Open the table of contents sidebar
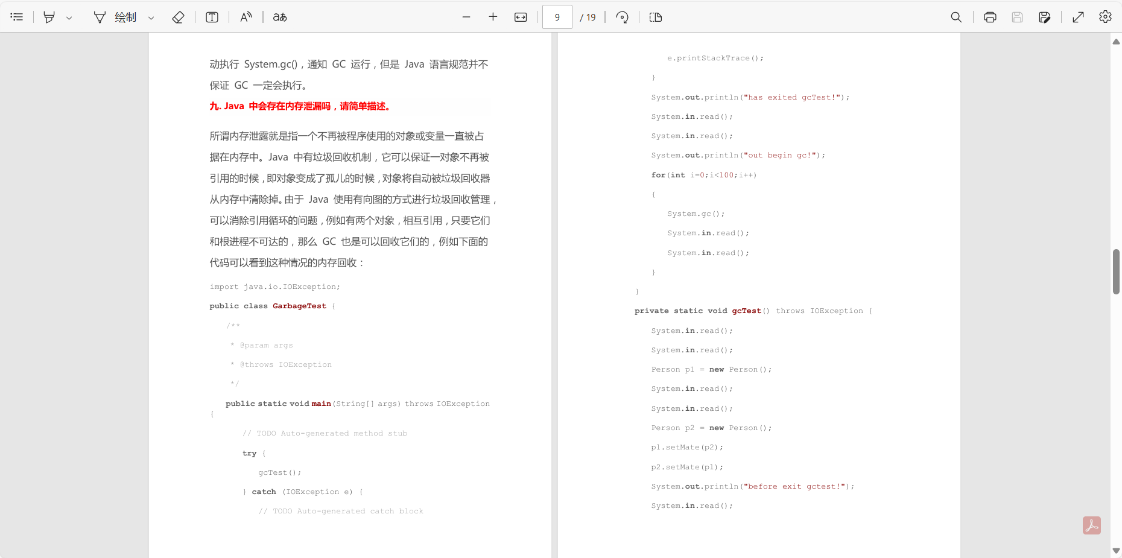Viewport: 1122px width, 558px height. [17, 17]
